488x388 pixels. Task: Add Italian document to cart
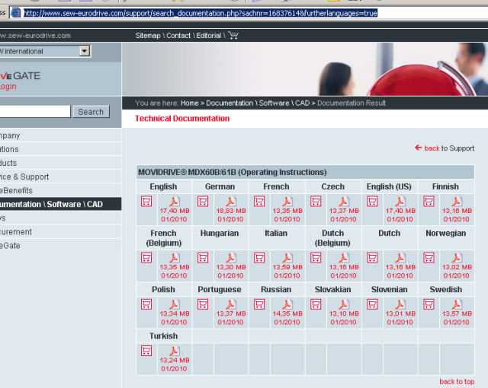[259, 258]
